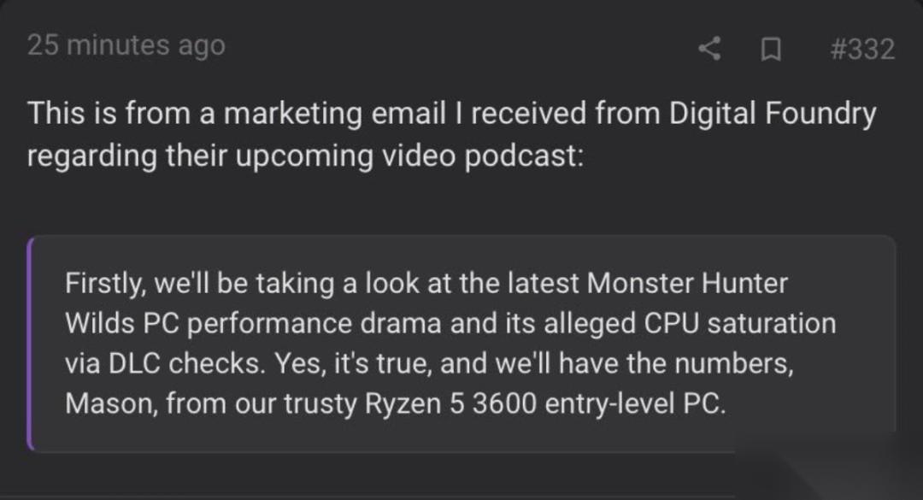Click 'Yes, it's true' in the quote
The image size is (923, 500).
[352, 364]
